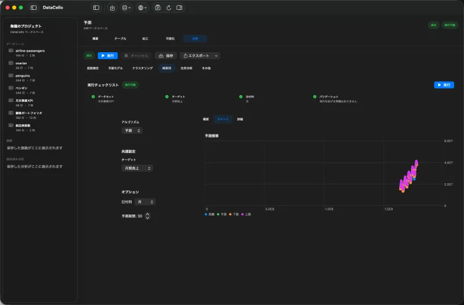Select the 航空旅客数 data source
Screen dimensions: 464x305
[x=40, y=128]
